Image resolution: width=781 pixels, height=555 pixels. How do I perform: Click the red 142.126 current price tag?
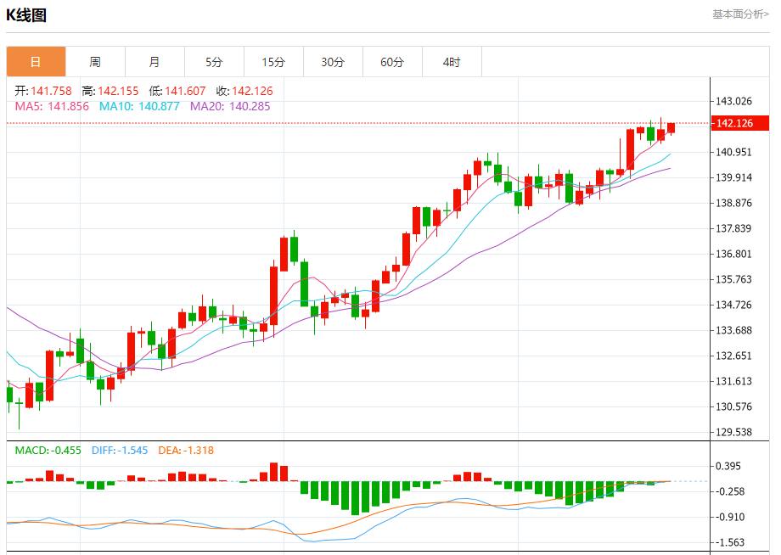click(x=740, y=124)
